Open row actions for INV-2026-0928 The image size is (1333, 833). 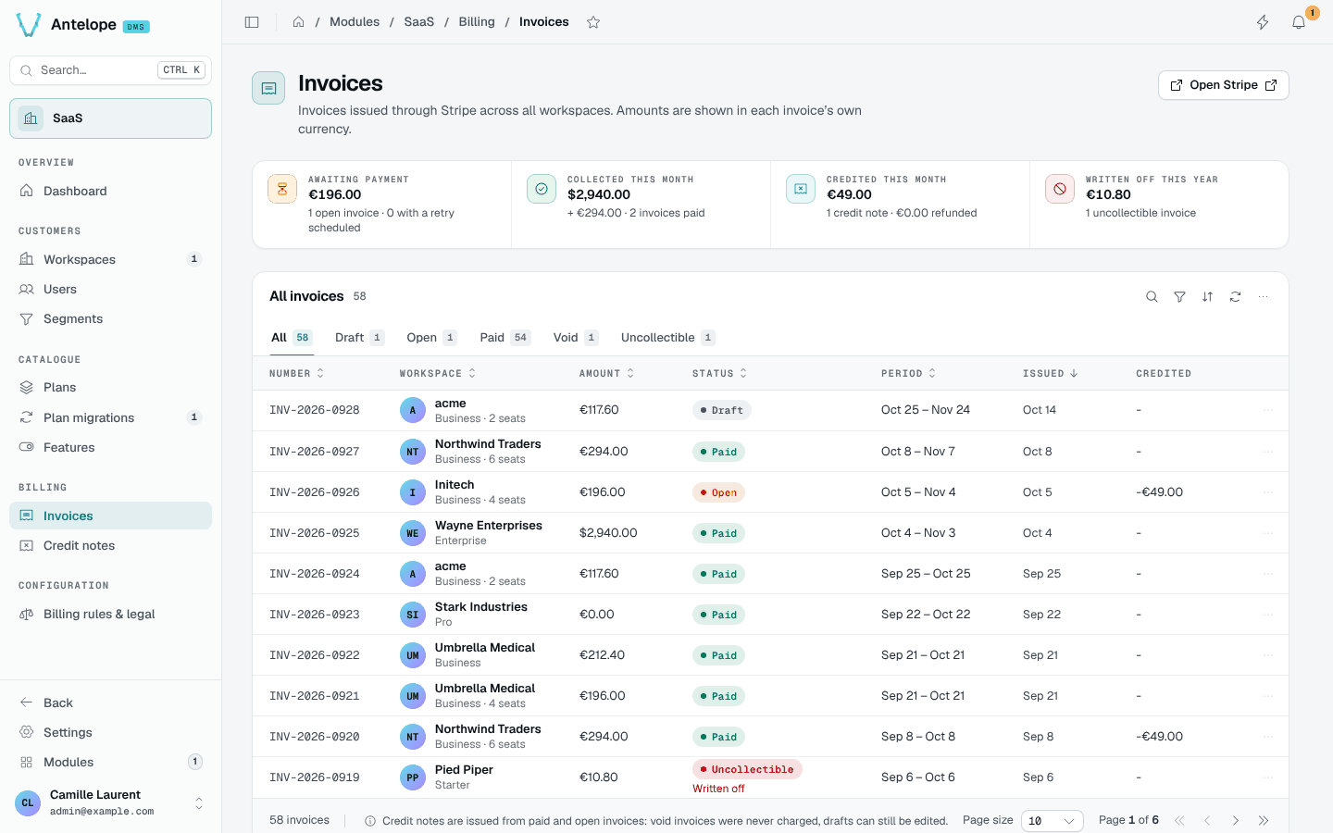click(x=1268, y=410)
